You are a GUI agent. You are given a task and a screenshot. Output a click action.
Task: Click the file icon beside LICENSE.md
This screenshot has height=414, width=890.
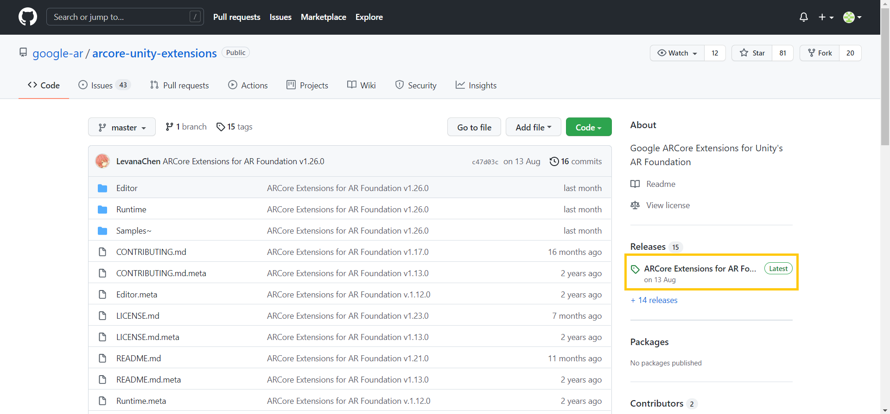click(102, 316)
